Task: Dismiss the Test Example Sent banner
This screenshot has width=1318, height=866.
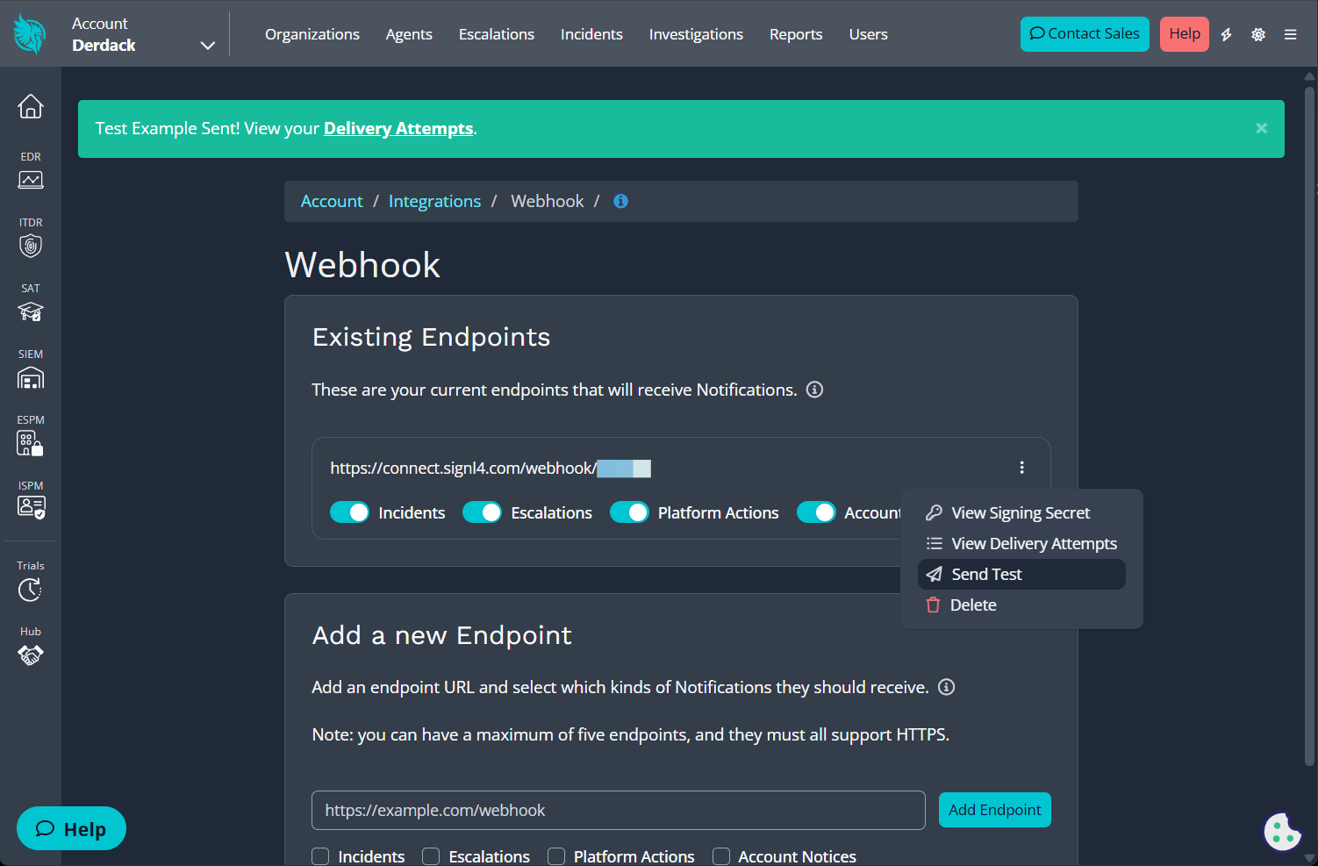Action: [1261, 128]
